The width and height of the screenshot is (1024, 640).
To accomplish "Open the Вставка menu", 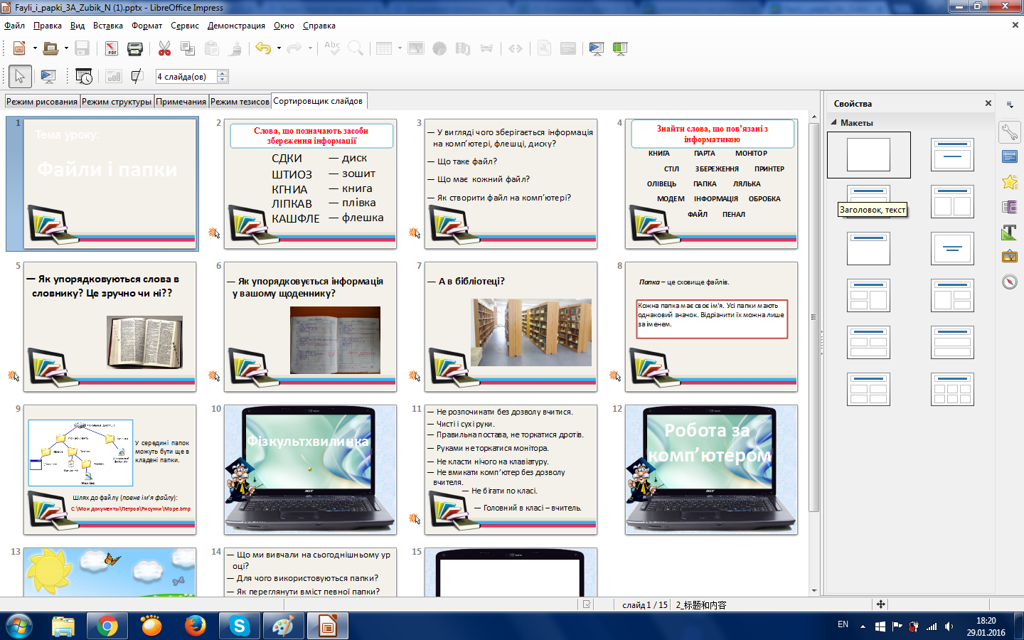I will [x=108, y=26].
